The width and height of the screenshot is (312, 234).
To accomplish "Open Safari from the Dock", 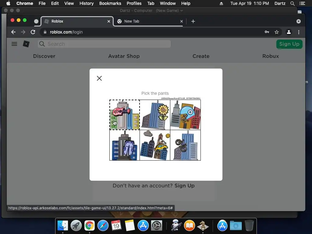I will 103,226.
